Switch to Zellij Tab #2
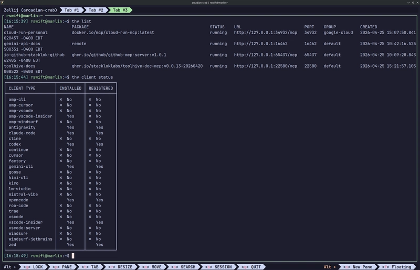 pyautogui.click(x=96, y=10)
